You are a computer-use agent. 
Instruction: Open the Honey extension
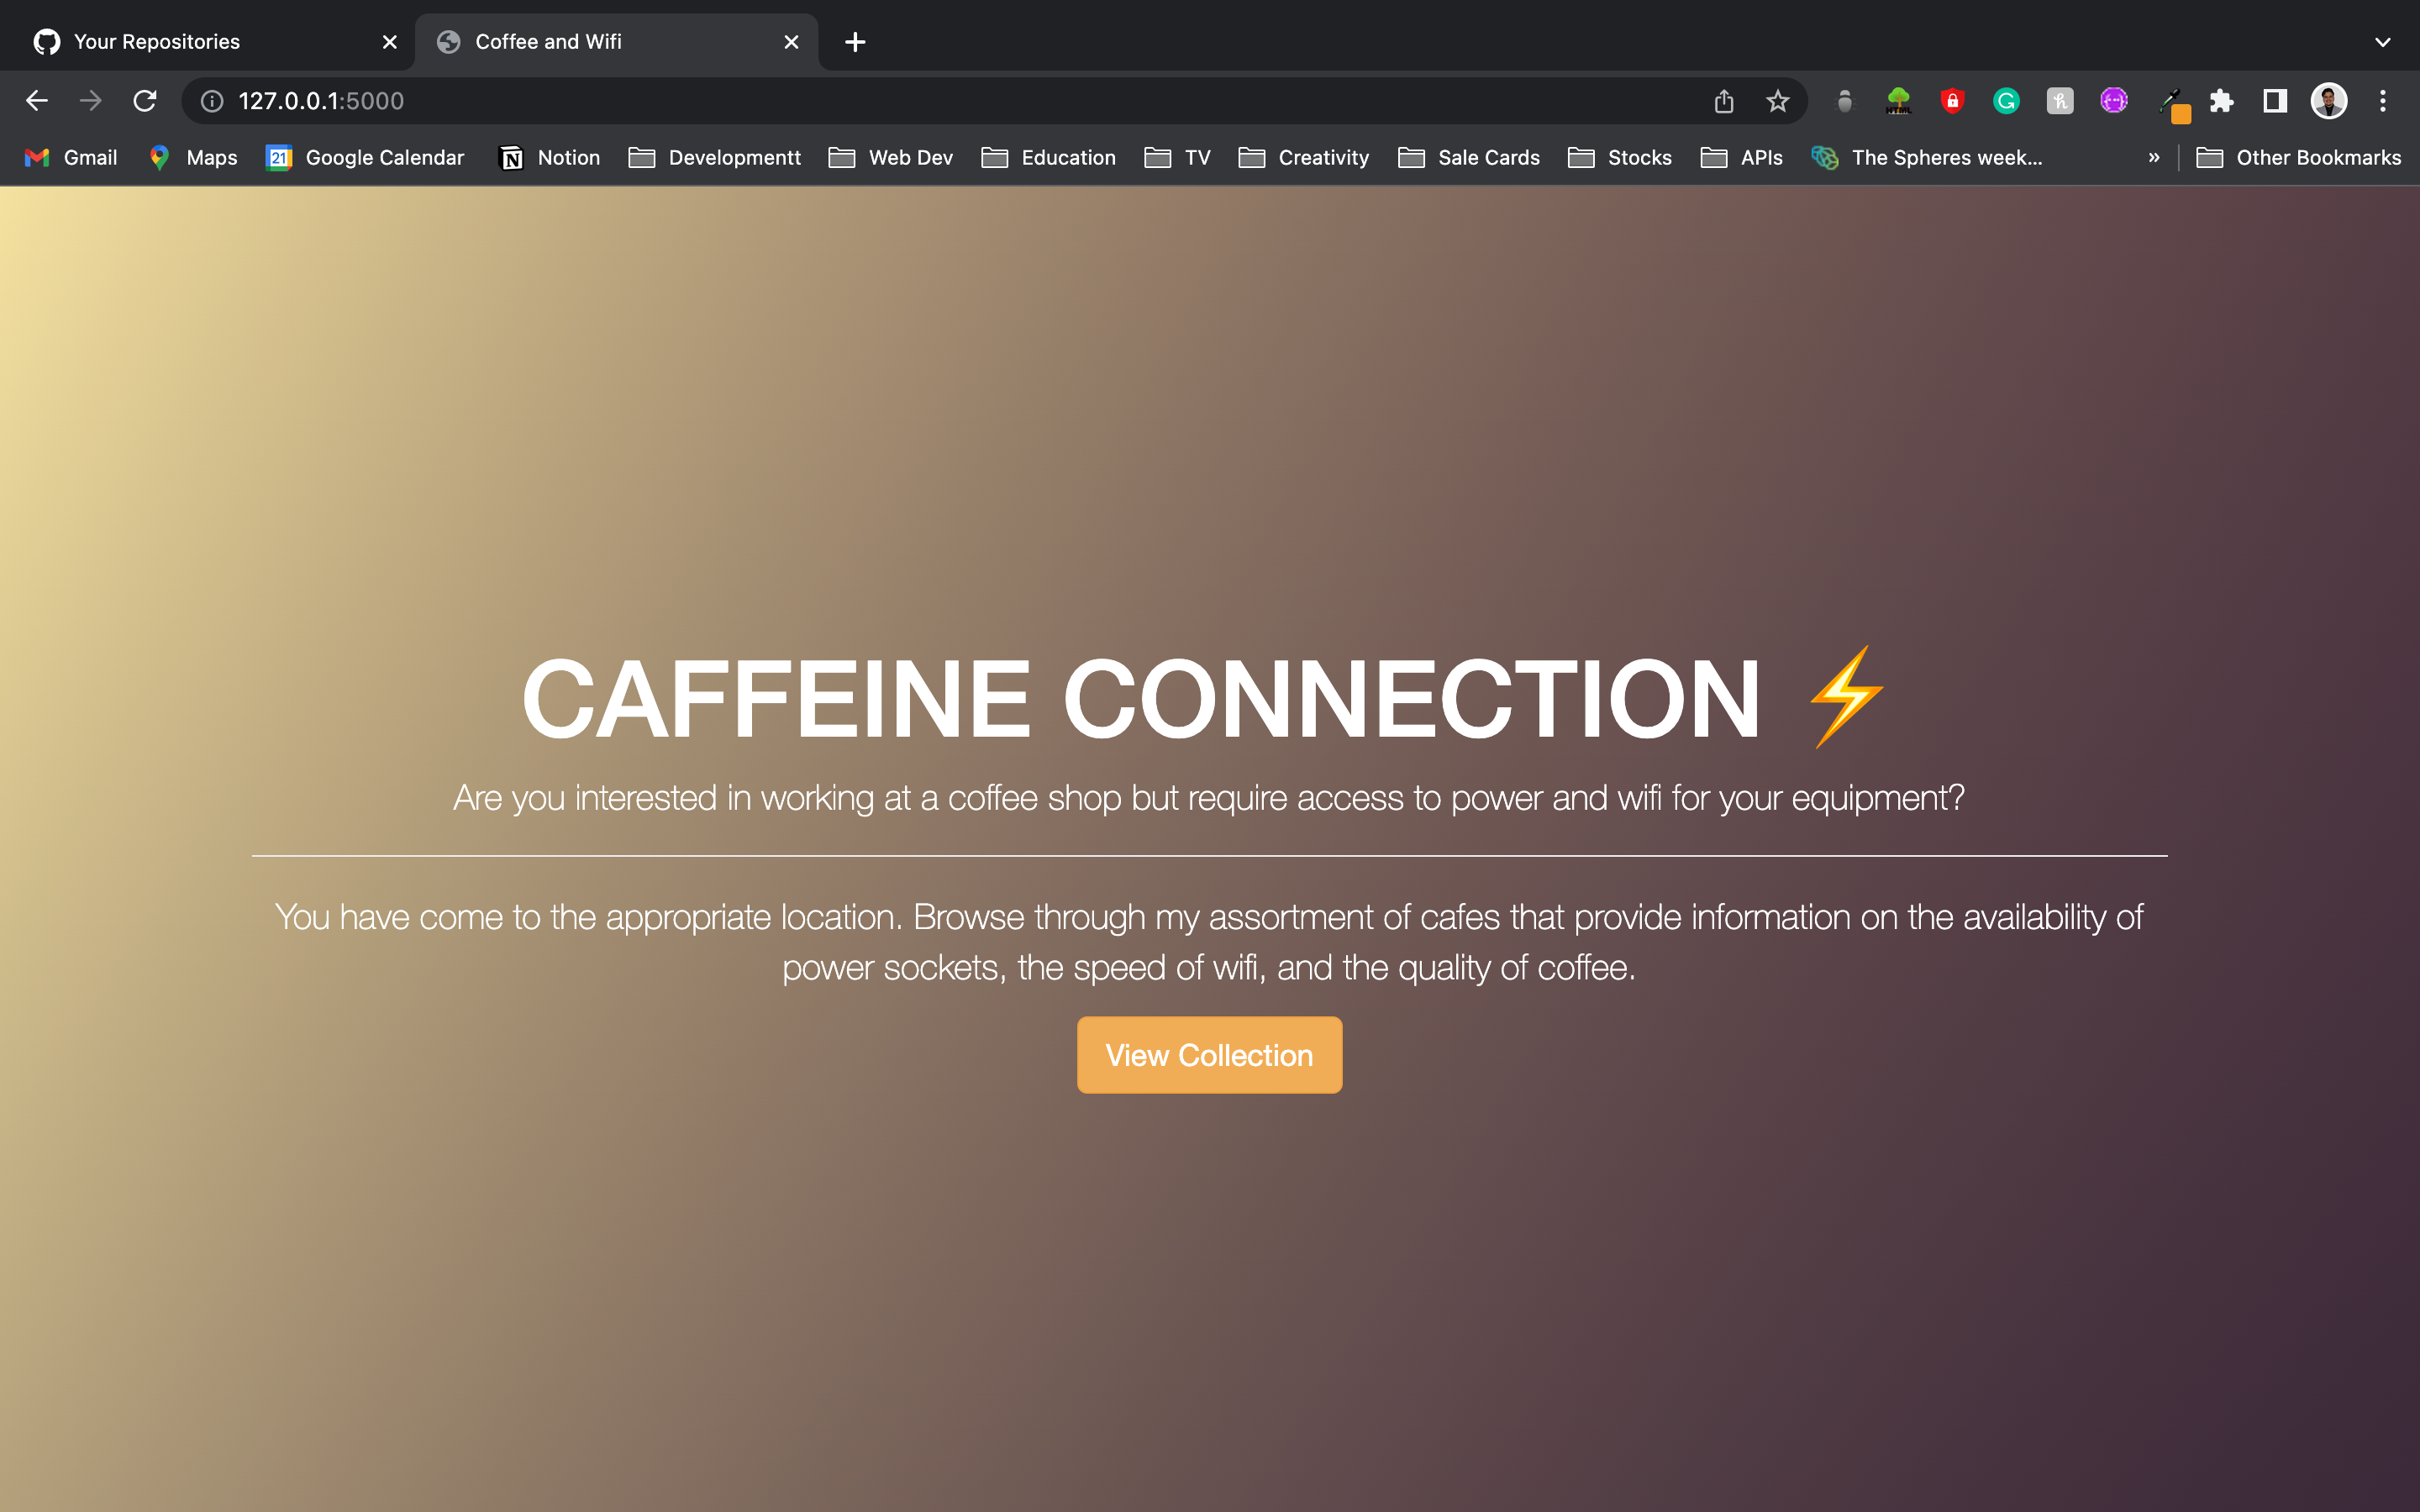click(x=2059, y=100)
